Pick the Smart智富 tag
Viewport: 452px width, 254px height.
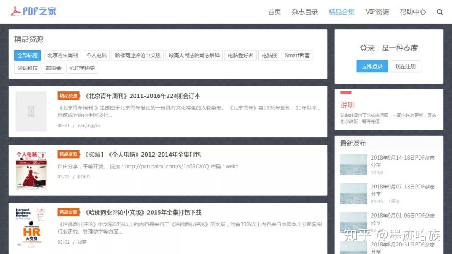tap(297, 55)
